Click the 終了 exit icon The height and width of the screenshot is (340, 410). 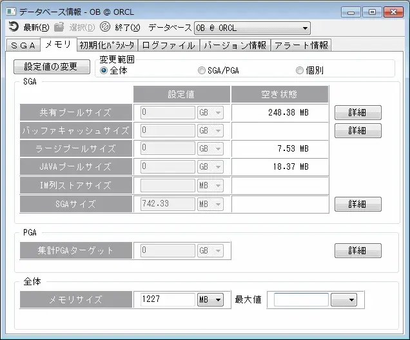pyautogui.click(x=105, y=27)
